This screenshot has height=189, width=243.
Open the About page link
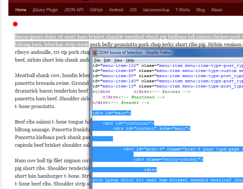click(x=216, y=10)
